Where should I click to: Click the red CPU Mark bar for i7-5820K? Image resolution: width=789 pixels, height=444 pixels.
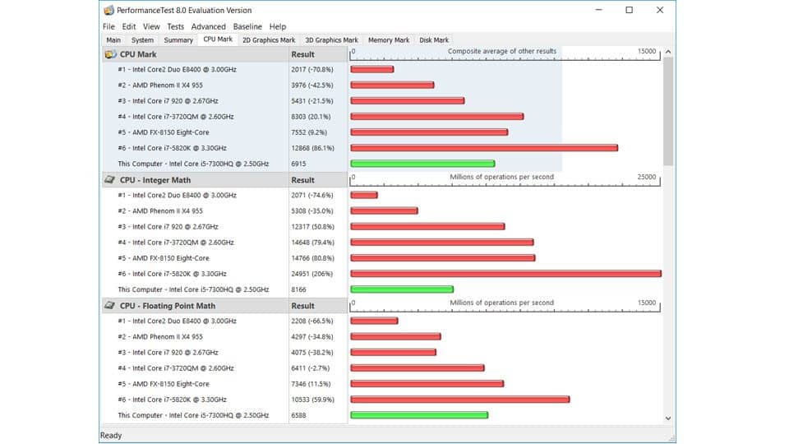point(484,148)
